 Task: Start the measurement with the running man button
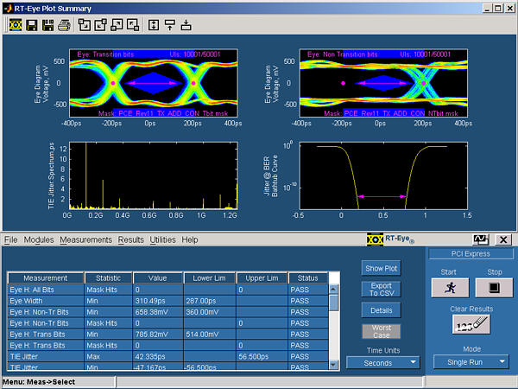coord(450,288)
